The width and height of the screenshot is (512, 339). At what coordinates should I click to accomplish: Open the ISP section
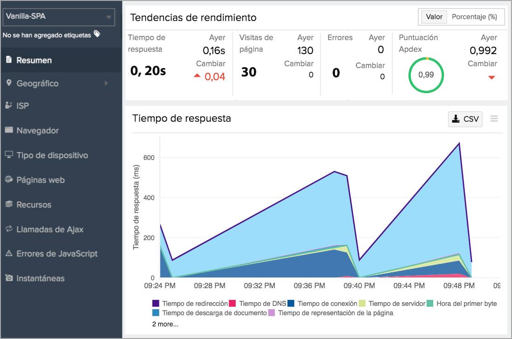tap(61, 105)
